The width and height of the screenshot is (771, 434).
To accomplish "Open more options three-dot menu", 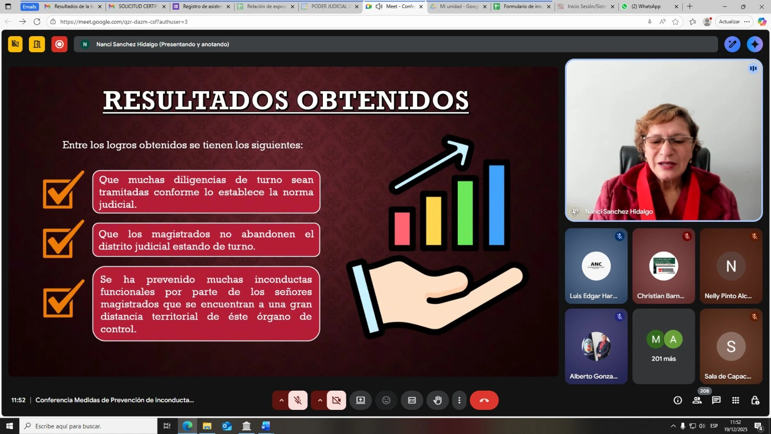I will pyautogui.click(x=459, y=400).
